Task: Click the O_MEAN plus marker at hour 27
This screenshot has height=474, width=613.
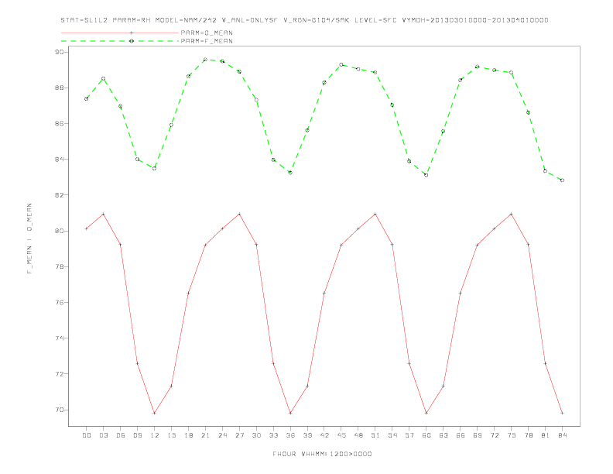Action: pos(239,214)
